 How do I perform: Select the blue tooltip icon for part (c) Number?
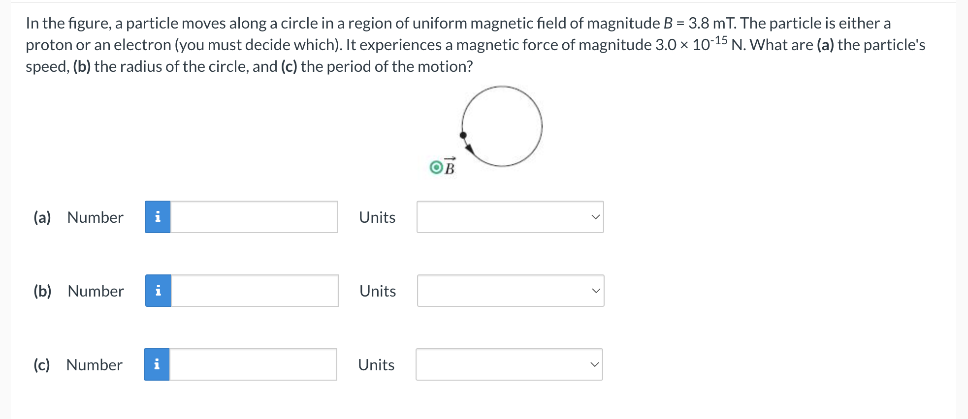pyautogui.click(x=158, y=364)
